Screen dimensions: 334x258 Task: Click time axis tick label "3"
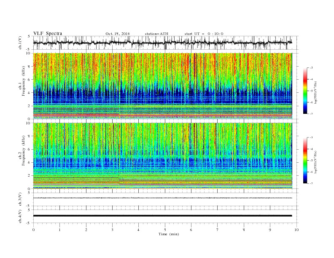112,230
